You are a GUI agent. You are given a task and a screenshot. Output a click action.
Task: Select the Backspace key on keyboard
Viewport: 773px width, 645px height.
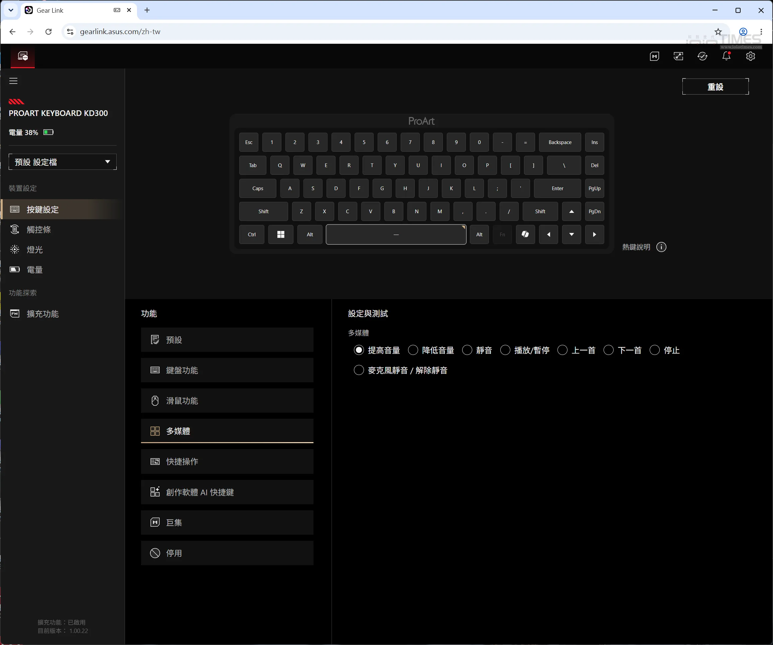(x=560, y=142)
